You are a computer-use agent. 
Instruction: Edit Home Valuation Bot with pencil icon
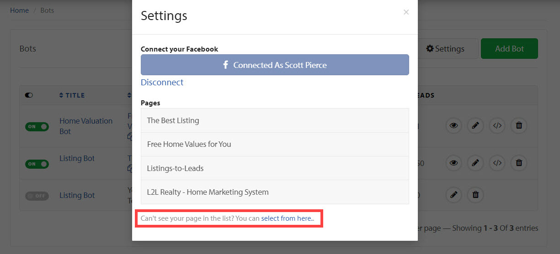pos(475,125)
